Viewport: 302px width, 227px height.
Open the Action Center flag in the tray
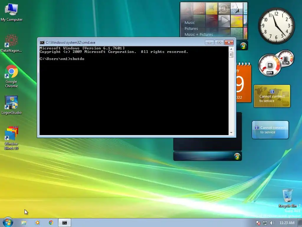pyautogui.click(x=258, y=223)
